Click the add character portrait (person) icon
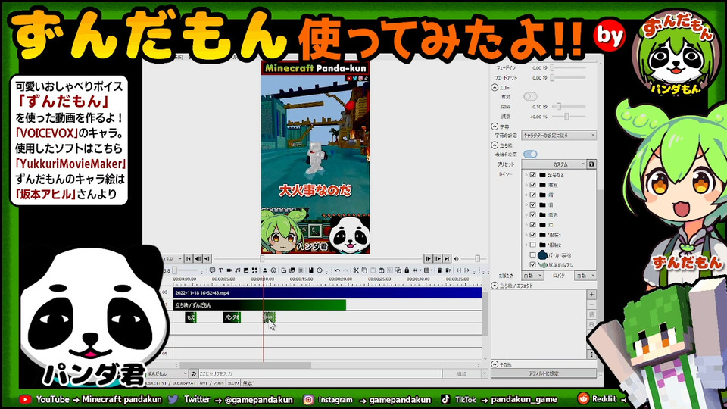The height and width of the screenshot is (409, 727). (265, 270)
